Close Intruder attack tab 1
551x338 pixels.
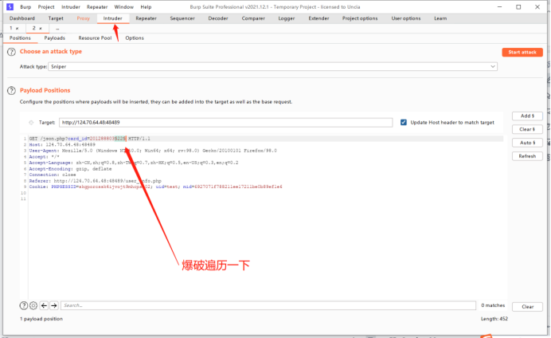pyautogui.click(x=17, y=29)
